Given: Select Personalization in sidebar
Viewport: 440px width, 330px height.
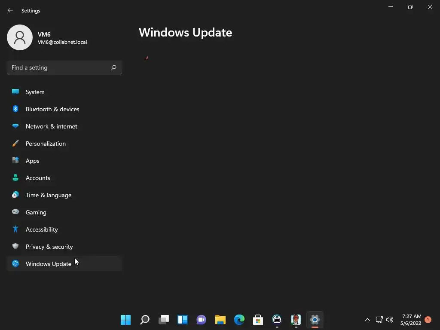Looking at the screenshot, I should (64, 144).
